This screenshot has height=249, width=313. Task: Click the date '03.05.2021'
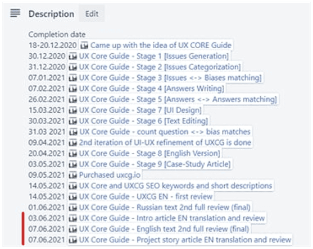(x=47, y=164)
